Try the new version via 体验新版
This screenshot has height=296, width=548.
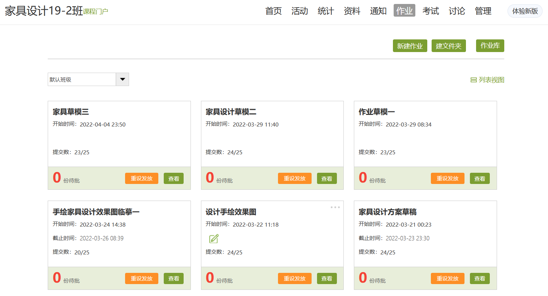point(525,11)
